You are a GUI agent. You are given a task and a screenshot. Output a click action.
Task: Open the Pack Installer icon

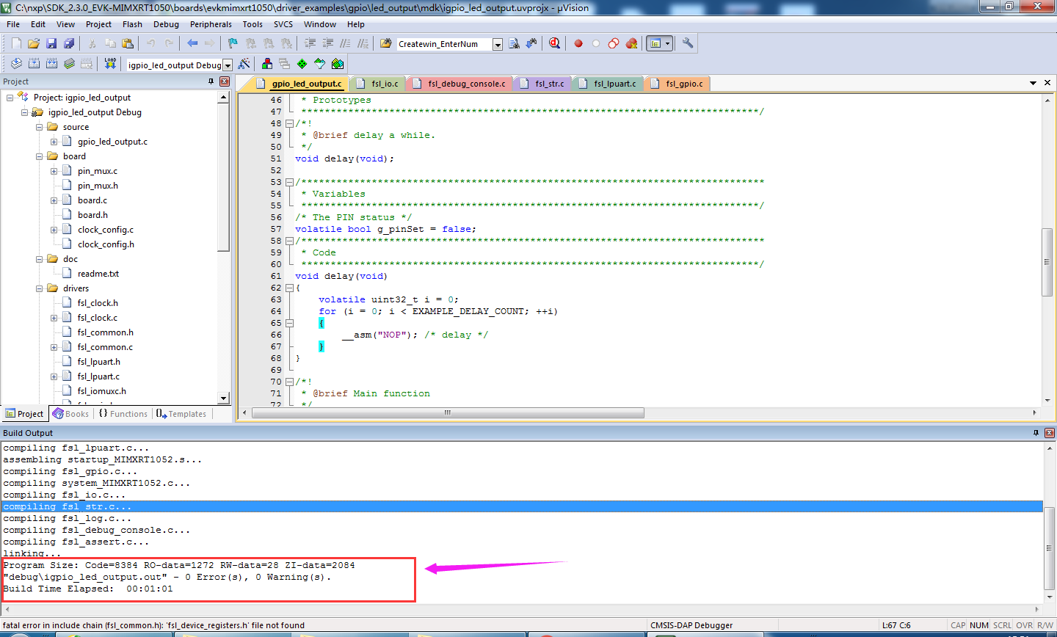click(338, 65)
